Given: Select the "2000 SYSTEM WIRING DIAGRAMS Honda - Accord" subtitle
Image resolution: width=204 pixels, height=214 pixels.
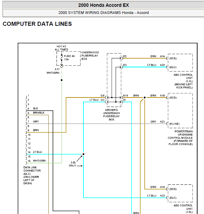Looking at the screenshot, I should pos(104,13).
